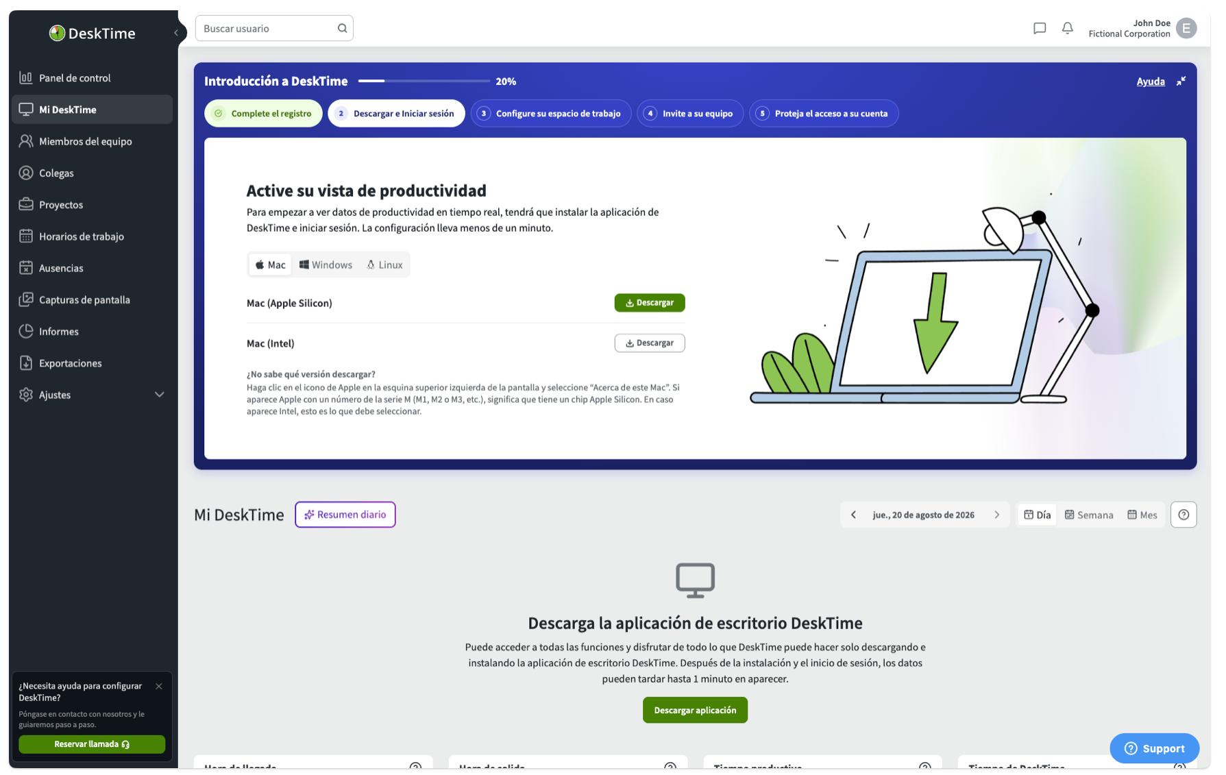Select step Configure su espacio de trabajo

click(x=551, y=113)
